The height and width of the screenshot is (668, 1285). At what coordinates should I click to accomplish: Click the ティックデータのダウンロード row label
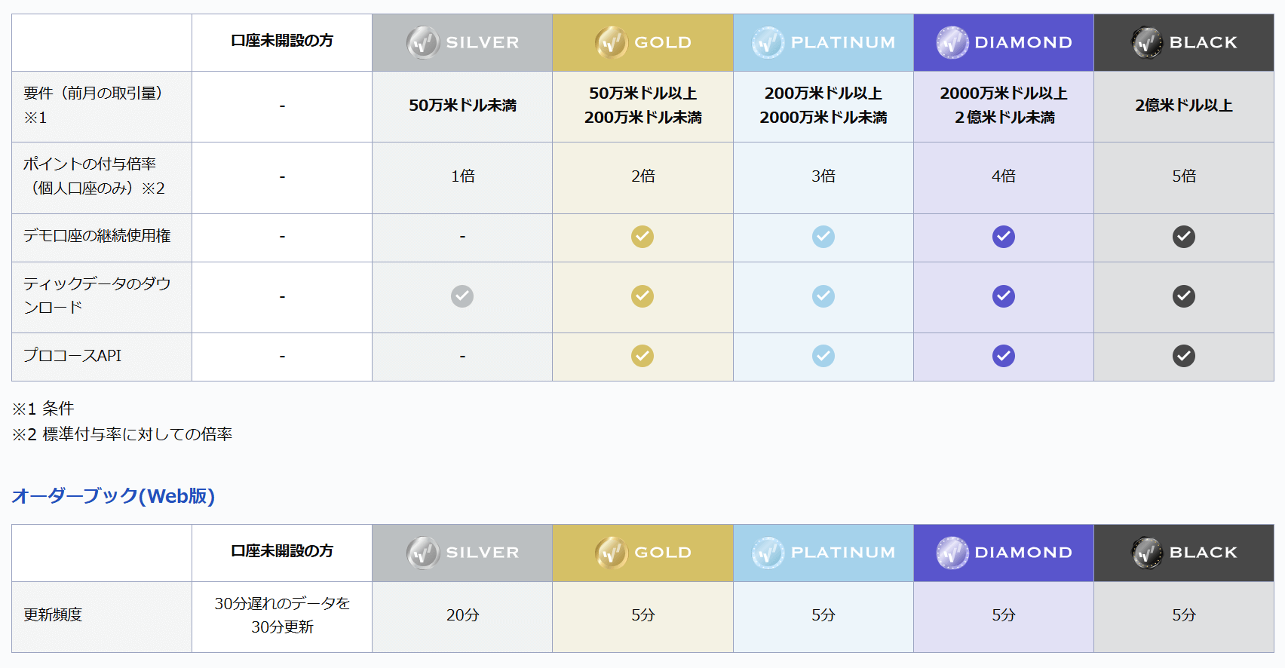tap(97, 296)
